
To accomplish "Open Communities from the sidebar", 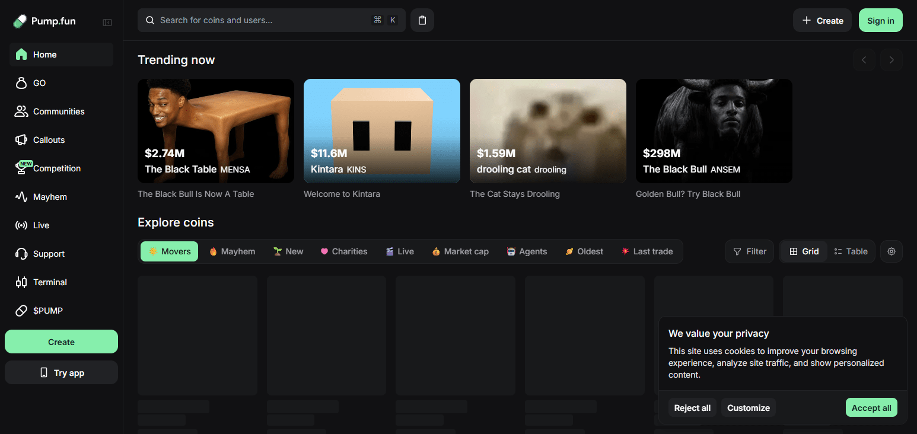I will coord(61,111).
